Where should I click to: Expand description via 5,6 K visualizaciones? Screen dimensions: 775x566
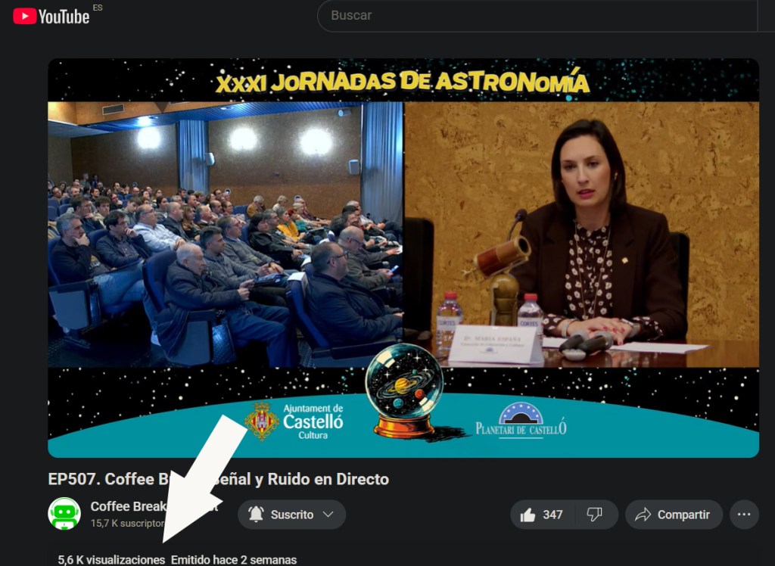[111, 560]
